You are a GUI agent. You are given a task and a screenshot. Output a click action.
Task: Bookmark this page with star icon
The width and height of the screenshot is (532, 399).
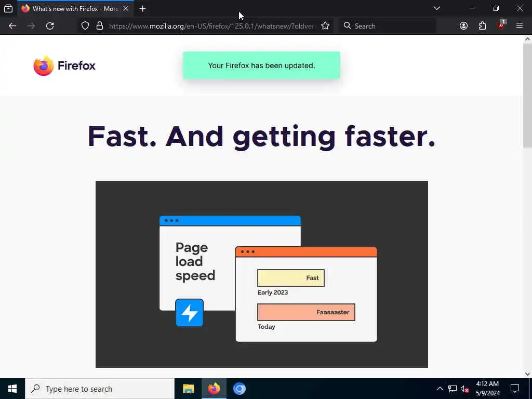click(x=325, y=26)
